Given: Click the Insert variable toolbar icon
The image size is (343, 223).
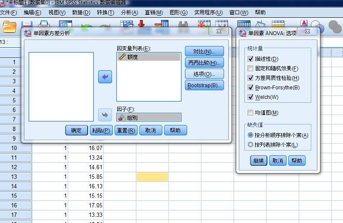Looking at the screenshot, I should [221, 23].
